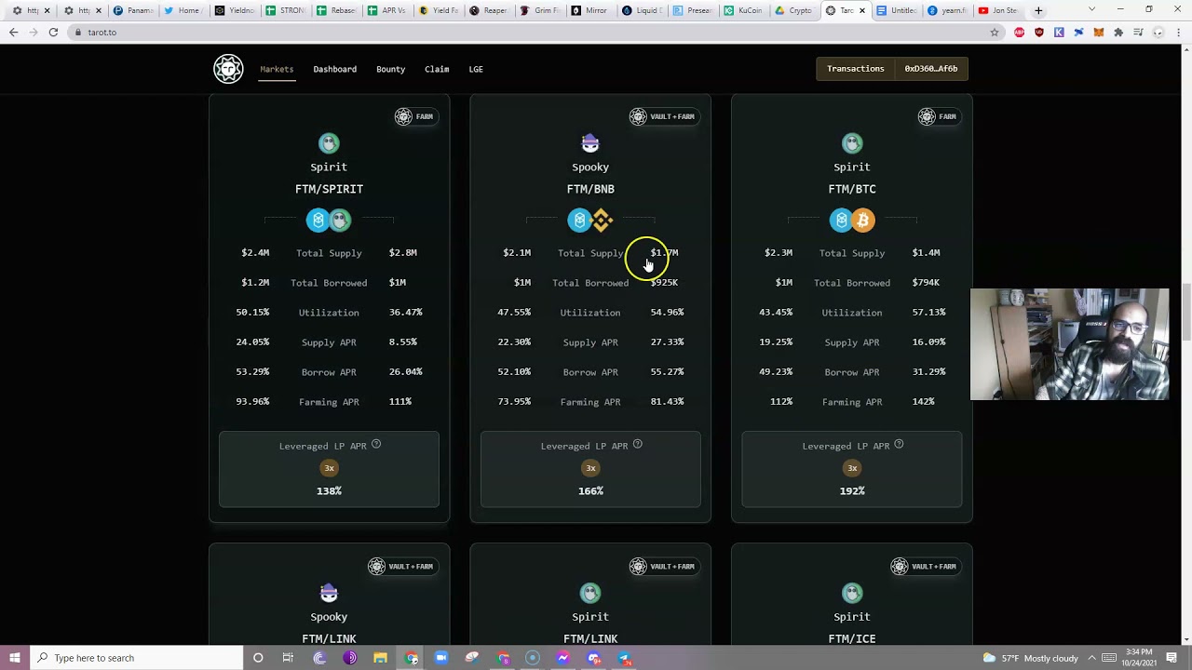This screenshot has height=670, width=1192.
Task: Open the FTM/BNB market title
Action: 590,189
